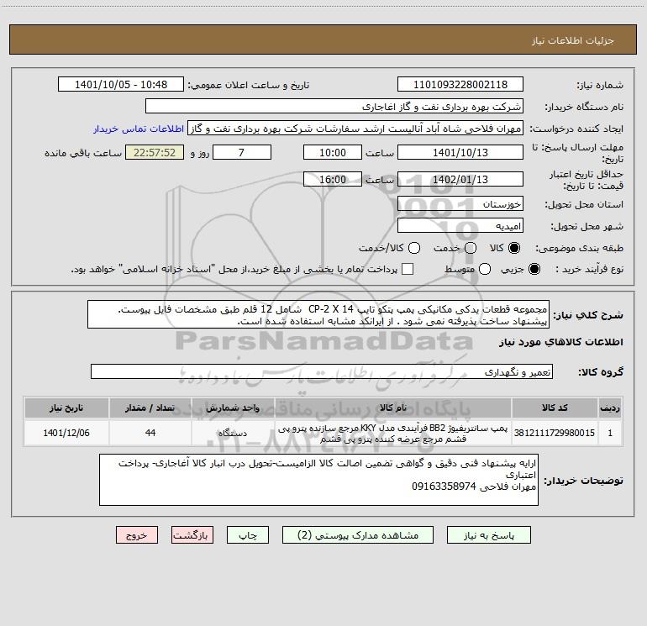Viewport: 647px width, 626px height.
Task: Click the پاسخ به نیاز button
Action: click(x=489, y=535)
